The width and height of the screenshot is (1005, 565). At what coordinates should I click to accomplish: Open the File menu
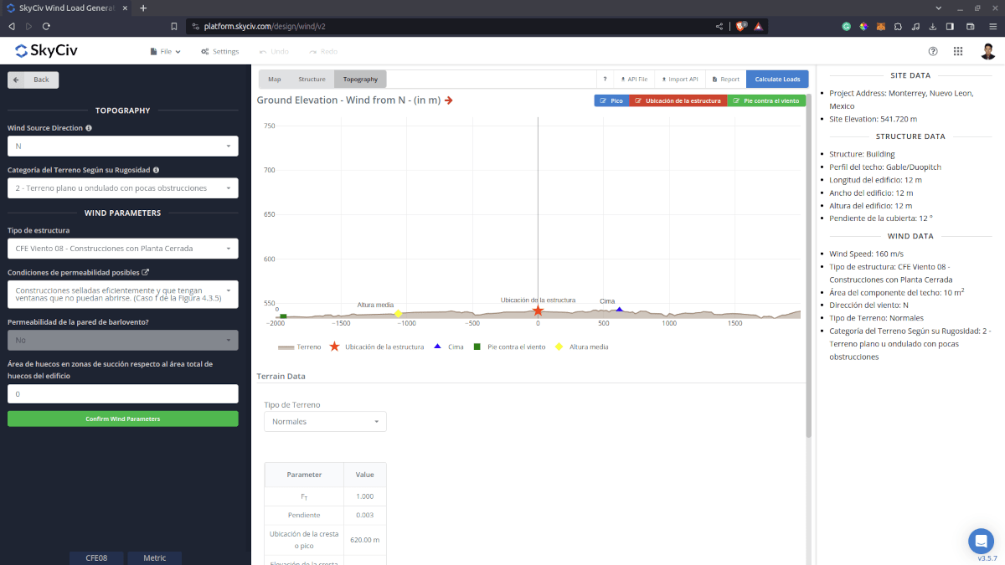(165, 51)
